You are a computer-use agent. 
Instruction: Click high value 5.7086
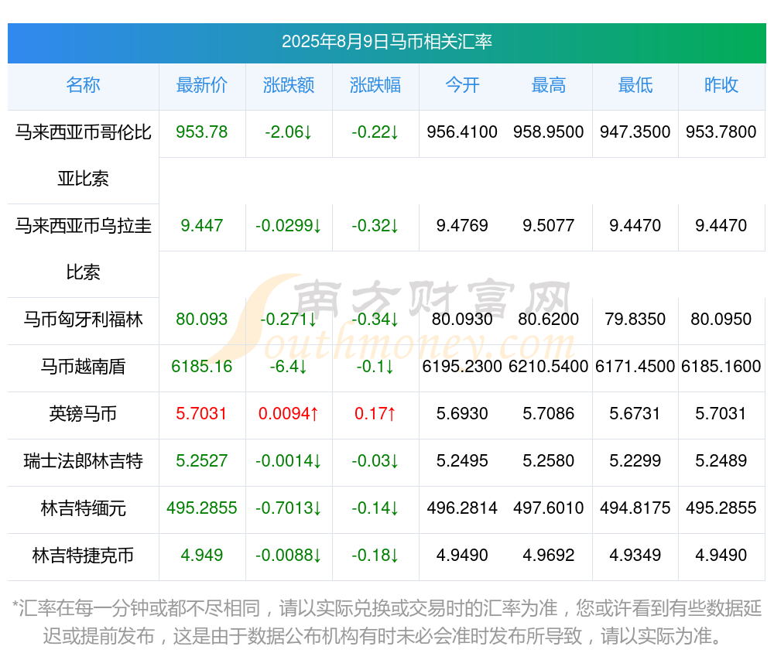click(549, 413)
